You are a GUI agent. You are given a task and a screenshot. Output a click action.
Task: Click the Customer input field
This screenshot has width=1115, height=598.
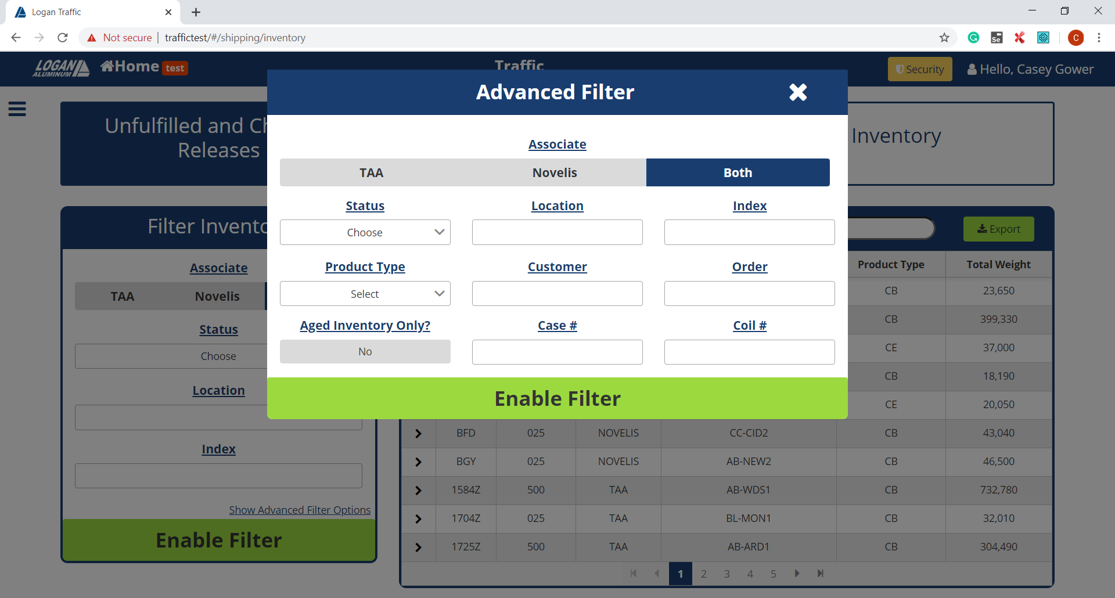[x=557, y=294]
